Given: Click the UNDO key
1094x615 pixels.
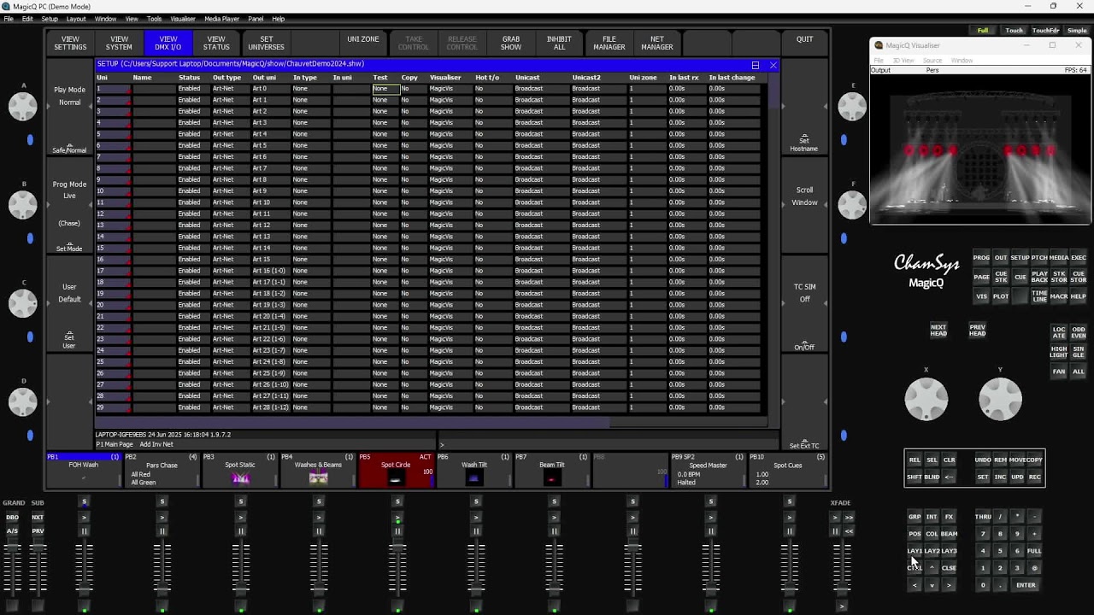Looking at the screenshot, I should [983, 460].
